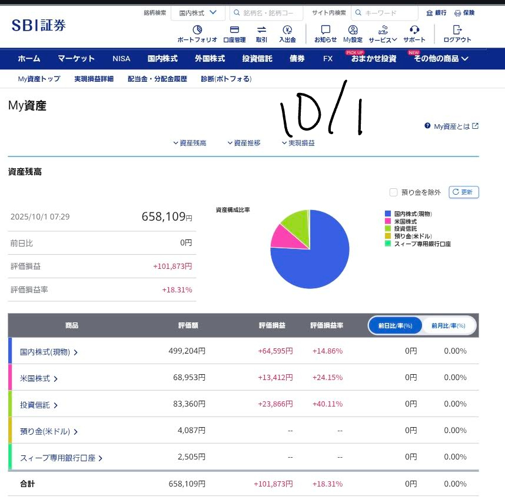505x503 pixels.
Task: Open the My資産とは link
Action: (451, 126)
